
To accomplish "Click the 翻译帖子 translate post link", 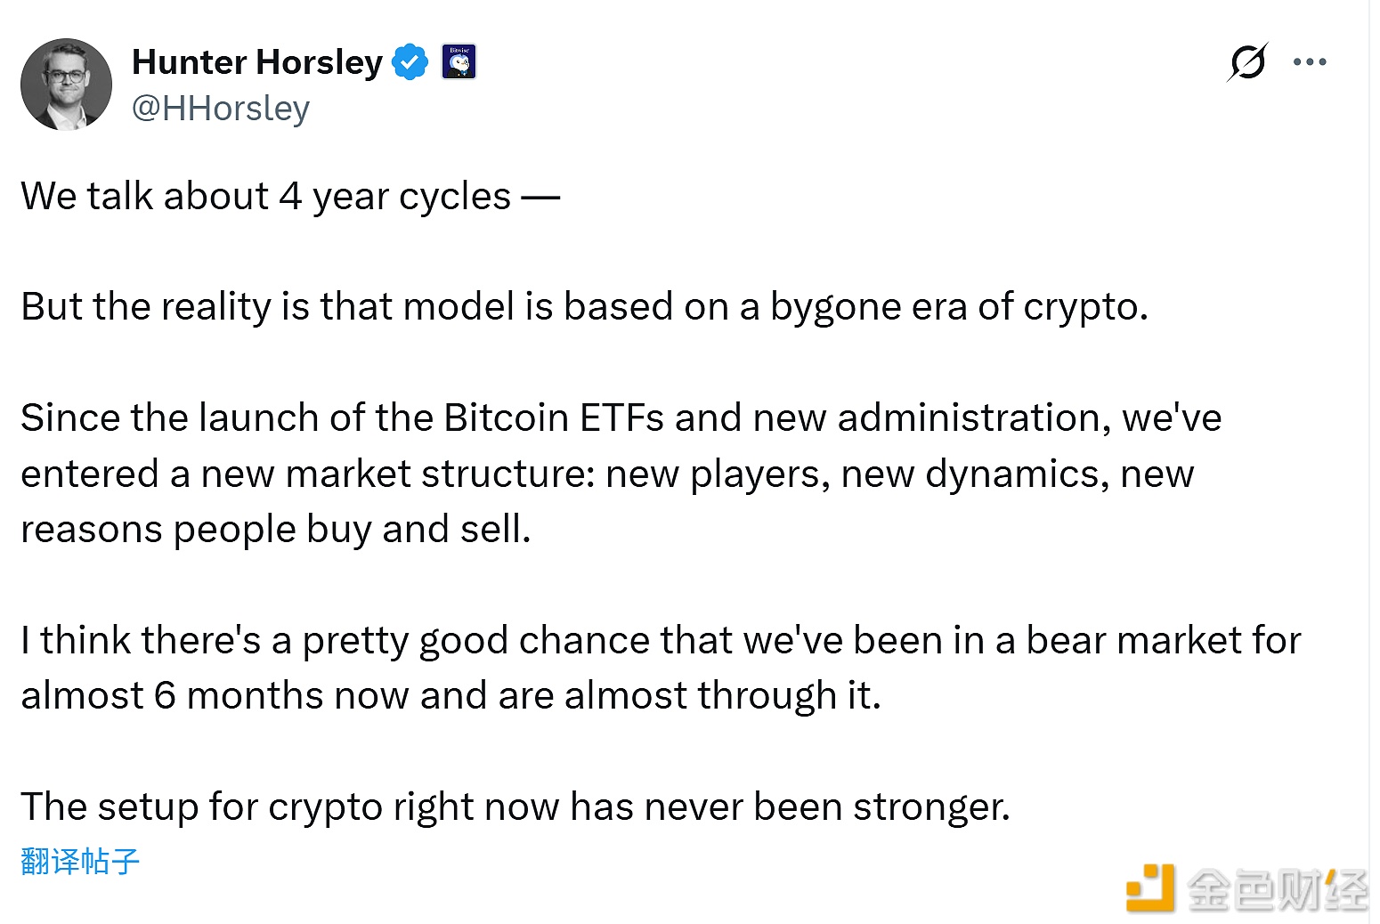I will [80, 861].
